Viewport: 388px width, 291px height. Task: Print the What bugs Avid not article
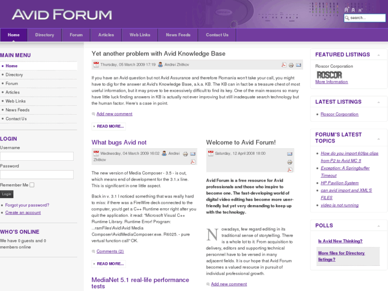pyautogui.click(x=185, y=154)
